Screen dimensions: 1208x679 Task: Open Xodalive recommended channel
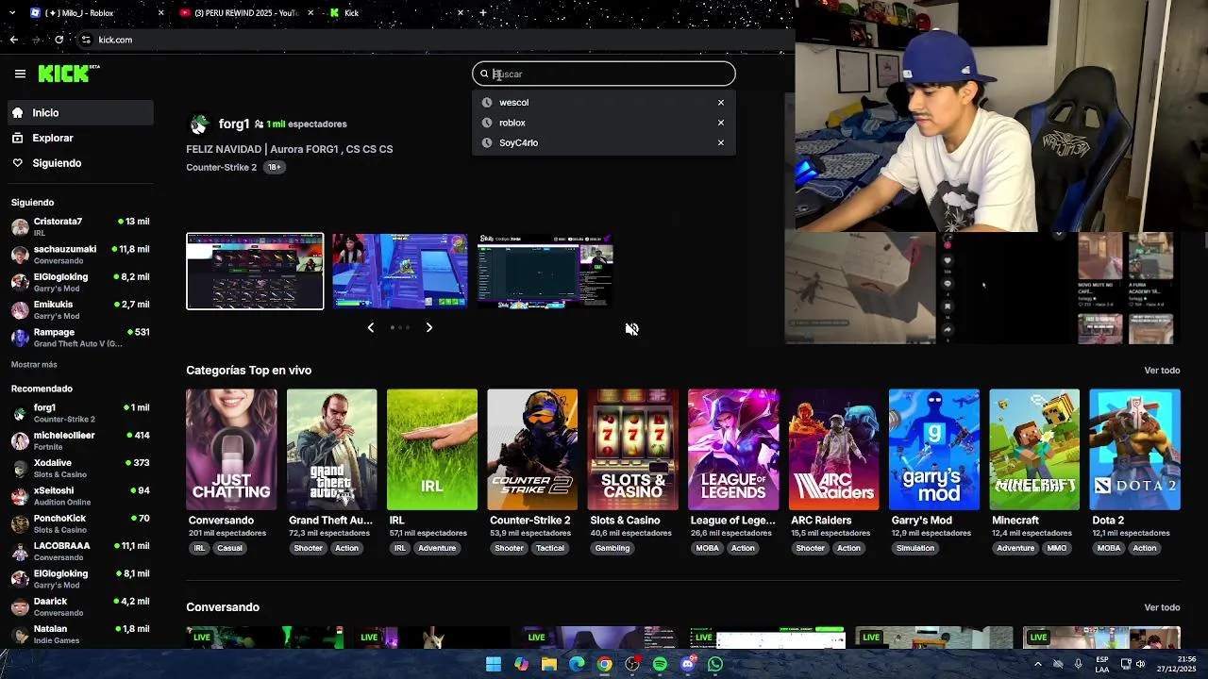click(x=80, y=468)
